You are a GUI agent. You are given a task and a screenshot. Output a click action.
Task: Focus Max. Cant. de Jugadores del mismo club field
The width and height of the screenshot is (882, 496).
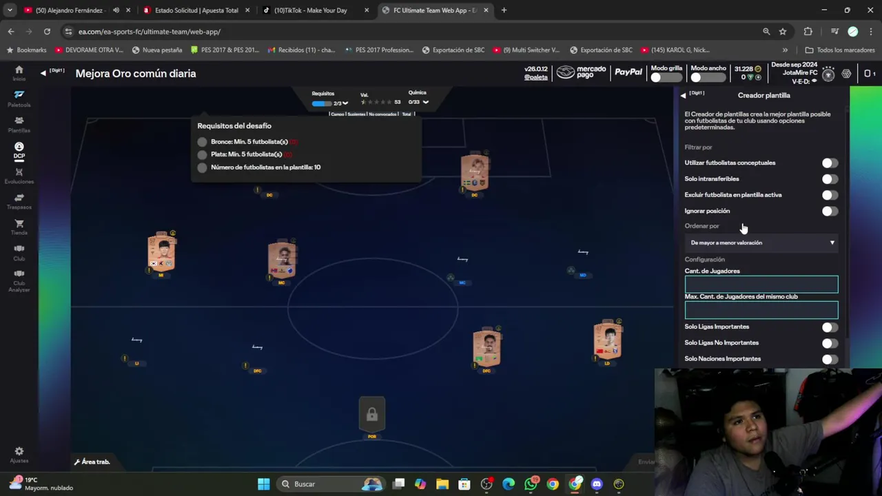[761, 310]
